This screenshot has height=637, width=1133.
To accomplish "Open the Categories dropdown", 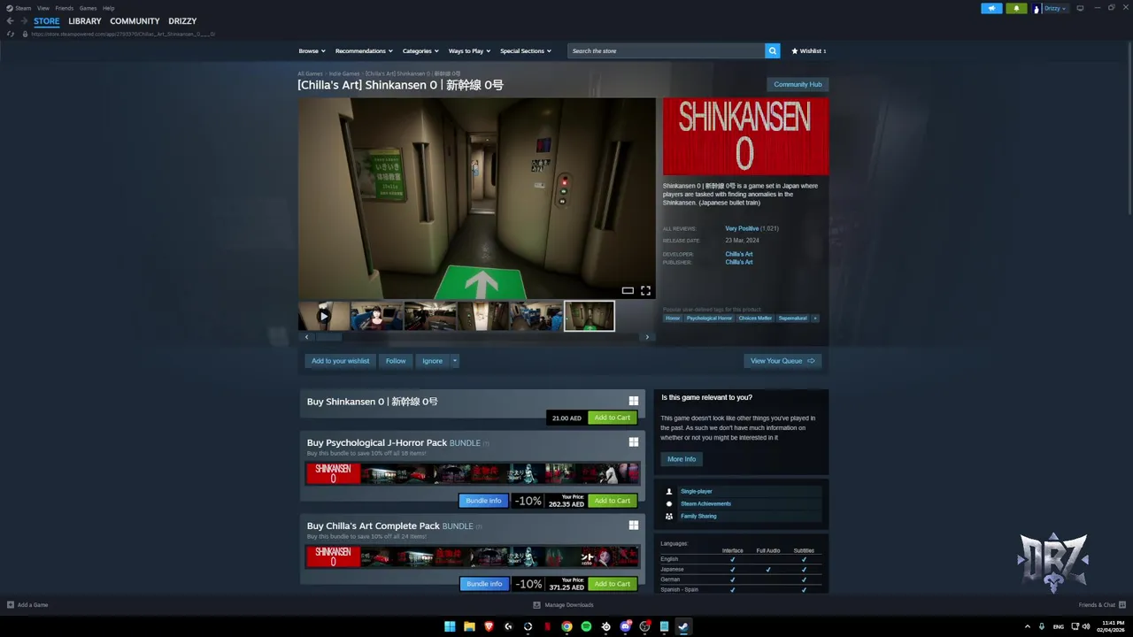I will coord(420,50).
